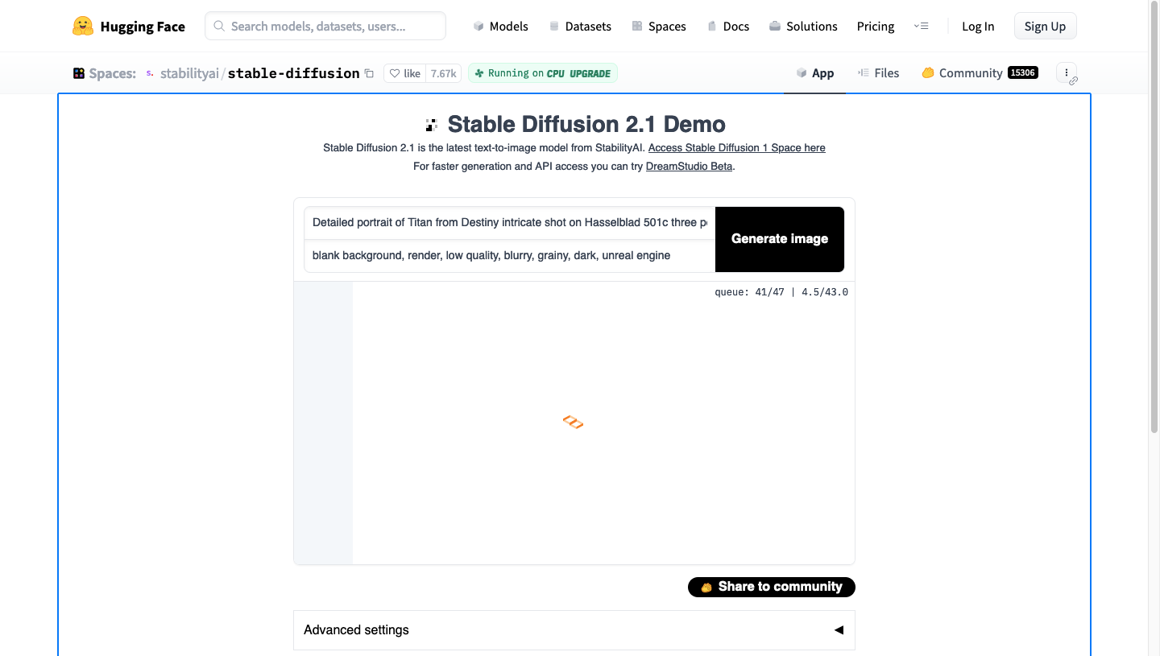Like the stable-diffusion Space
Viewport: 1160px width, 656px height.
405,73
